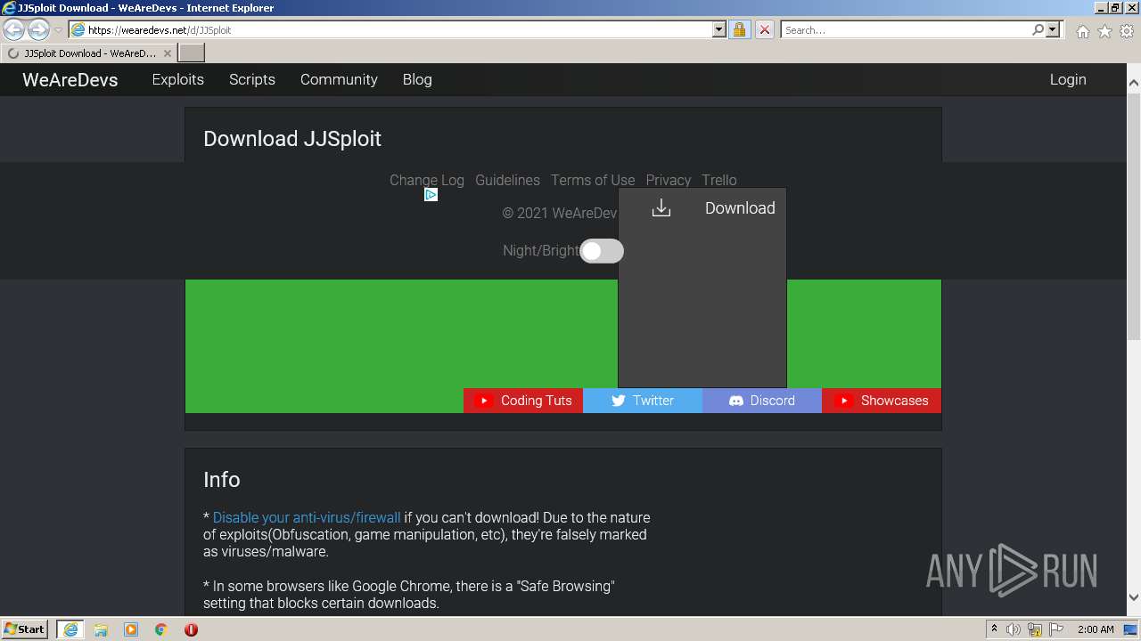This screenshot has height=641, width=1141.
Task: Open the Guidelines link
Action: pyautogui.click(x=507, y=180)
